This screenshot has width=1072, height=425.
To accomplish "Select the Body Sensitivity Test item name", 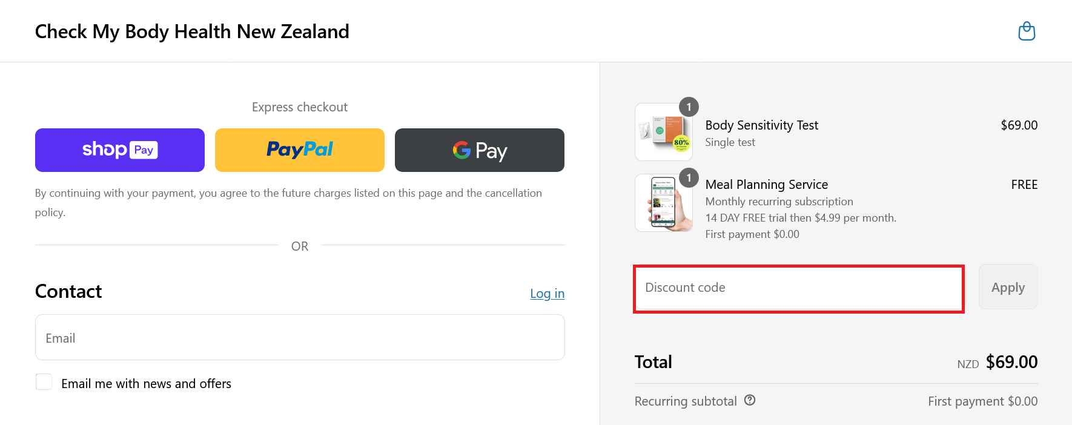I will coord(761,125).
